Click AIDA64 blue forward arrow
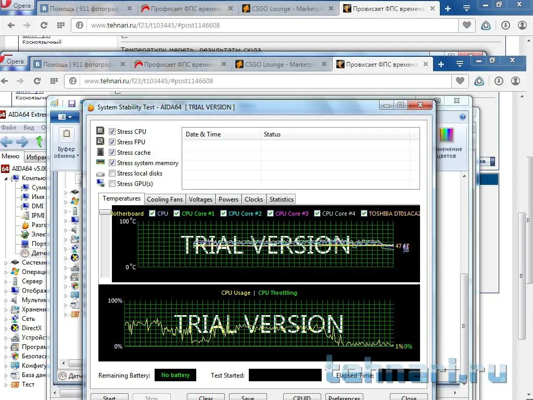This screenshot has height=400, width=533. click(22, 142)
